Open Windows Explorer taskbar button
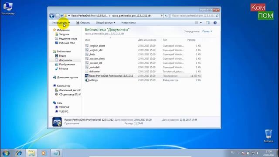This screenshot has height=157, width=279. coord(31,153)
